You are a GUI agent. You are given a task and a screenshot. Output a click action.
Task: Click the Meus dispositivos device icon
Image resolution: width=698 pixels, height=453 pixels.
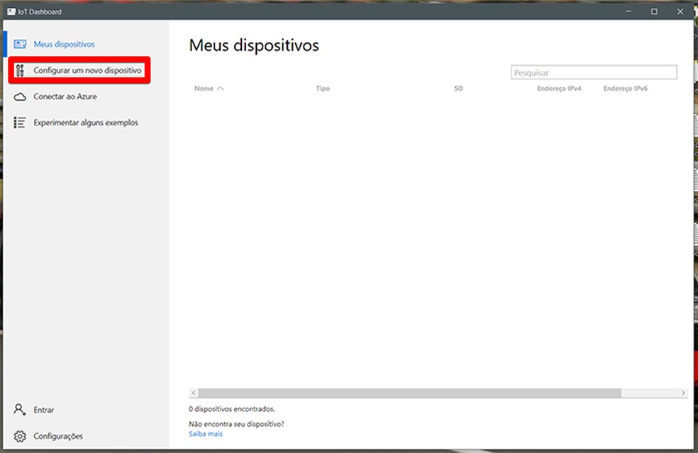click(20, 44)
